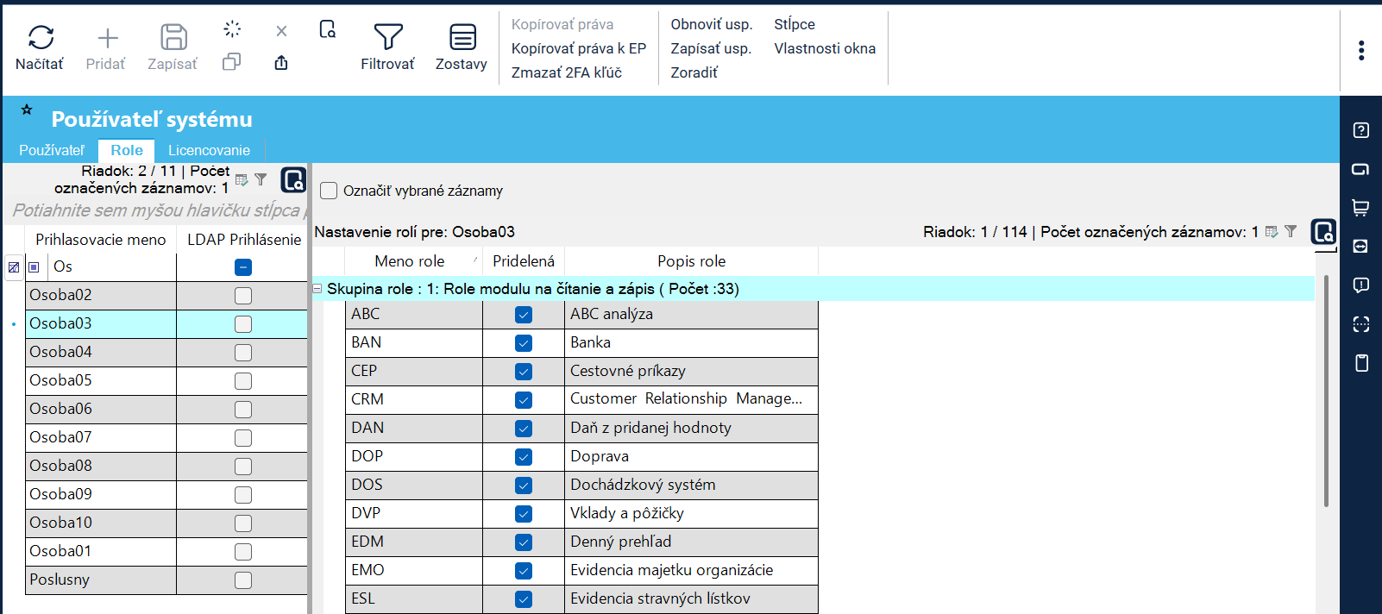Screen dimensions: 1382x614
Task: Open the feedback exclamation chat icon
Action: click(1361, 285)
